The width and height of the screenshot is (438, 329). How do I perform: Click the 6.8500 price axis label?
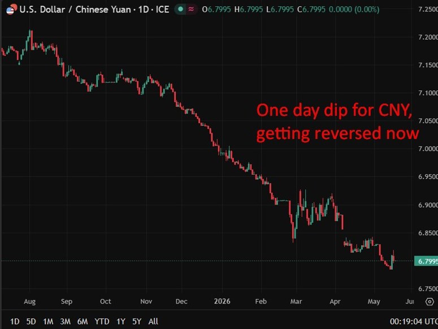click(428, 233)
